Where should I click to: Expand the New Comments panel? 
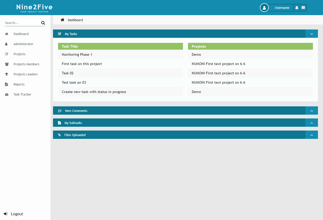[x=312, y=111]
